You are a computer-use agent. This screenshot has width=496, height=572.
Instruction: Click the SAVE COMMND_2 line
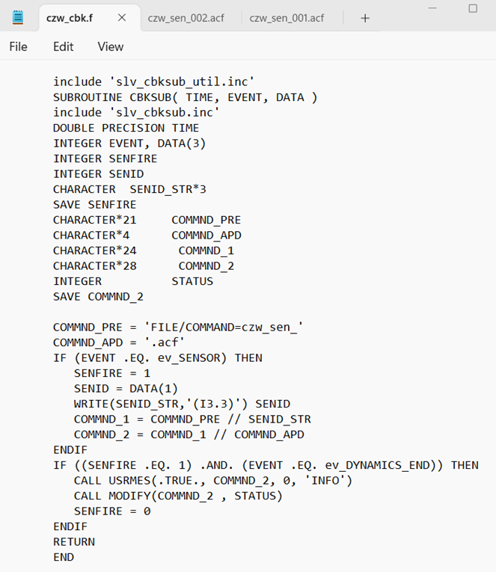click(98, 297)
